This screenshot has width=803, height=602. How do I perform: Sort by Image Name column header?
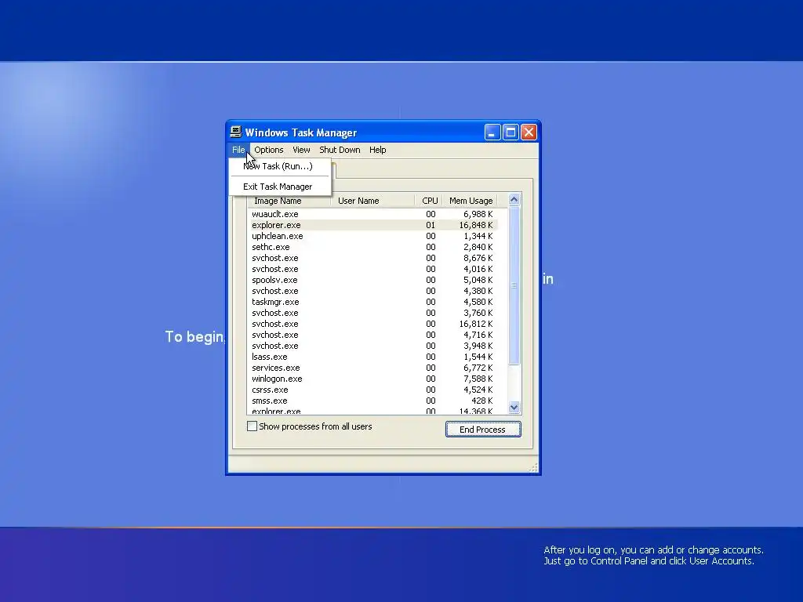pyautogui.click(x=290, y=201)
